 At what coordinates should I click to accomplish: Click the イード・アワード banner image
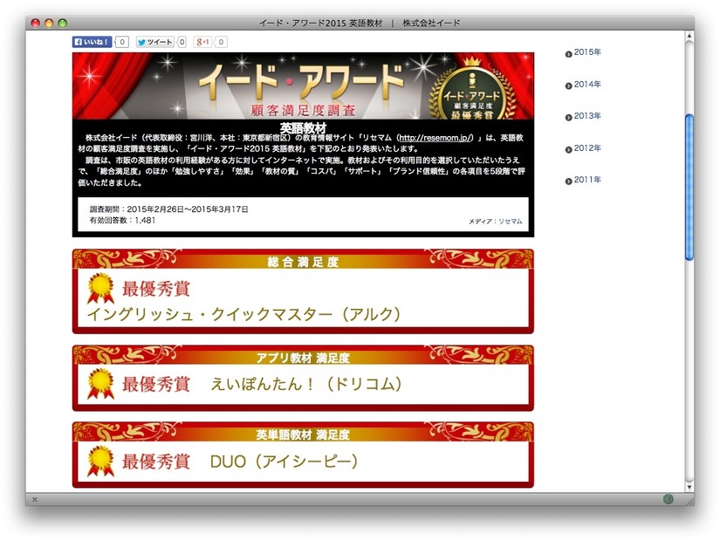pos(303,86)
